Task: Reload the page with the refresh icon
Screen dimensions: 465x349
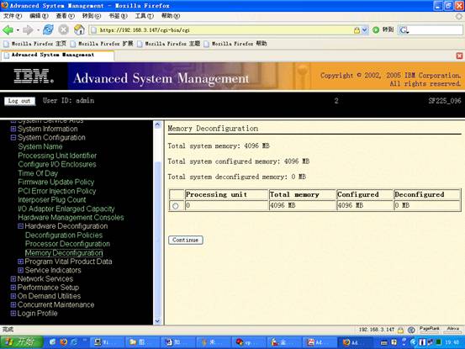Action: (x=48, y=29)
